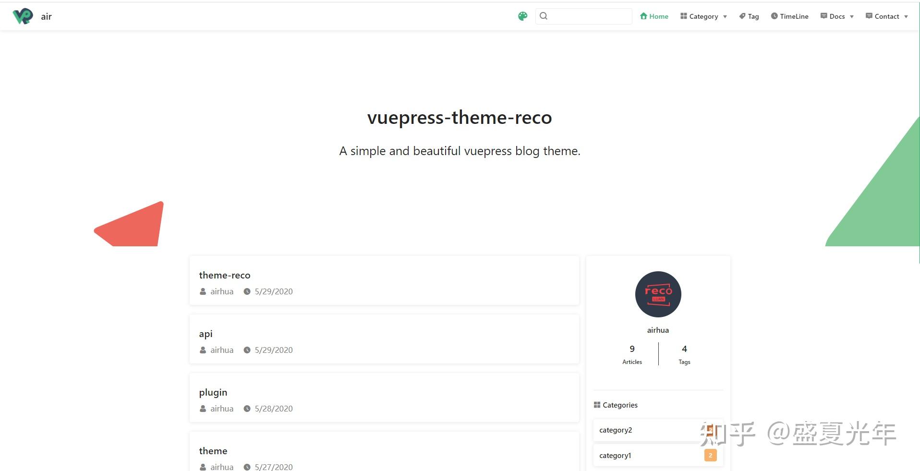
Task: Expand the Contact dropdown menu
Action: pos(886,16)
